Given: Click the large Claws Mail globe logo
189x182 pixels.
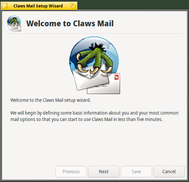Looking at the screenshot, I should [95, 65].
